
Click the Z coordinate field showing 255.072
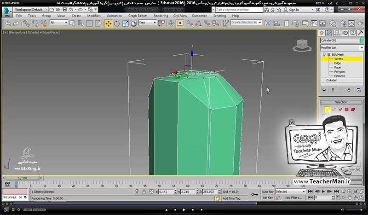210,192
